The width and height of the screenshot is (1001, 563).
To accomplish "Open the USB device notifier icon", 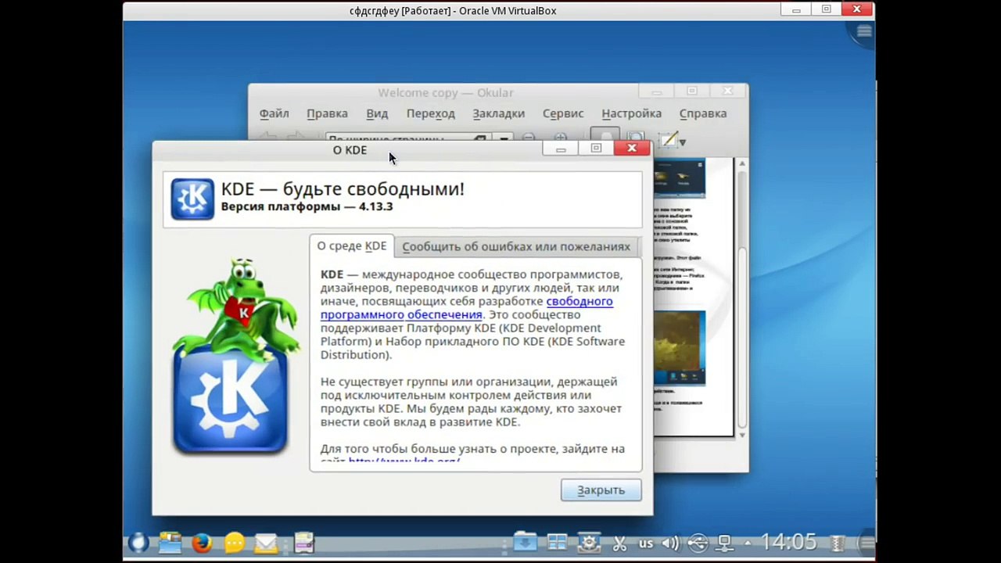I will pos(698,543).
